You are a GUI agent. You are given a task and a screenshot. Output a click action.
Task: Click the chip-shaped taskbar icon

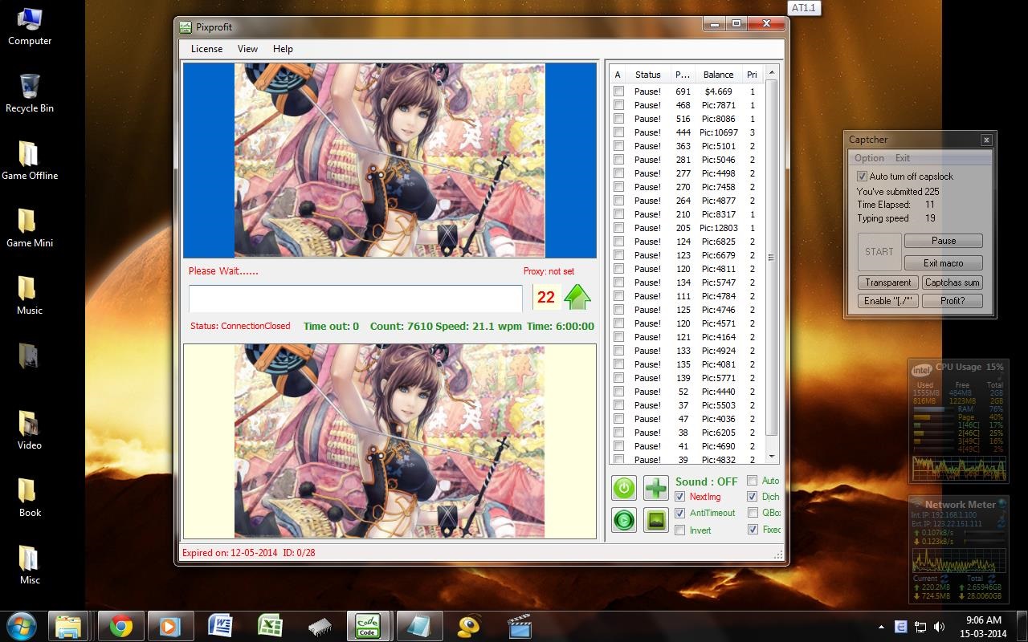(320, 626)
